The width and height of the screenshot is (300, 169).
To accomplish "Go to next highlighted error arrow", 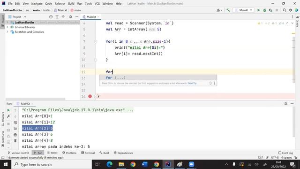I will click(292, 23).
